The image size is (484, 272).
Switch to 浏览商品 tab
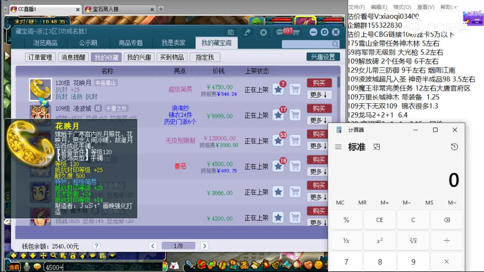click(45, 43)
